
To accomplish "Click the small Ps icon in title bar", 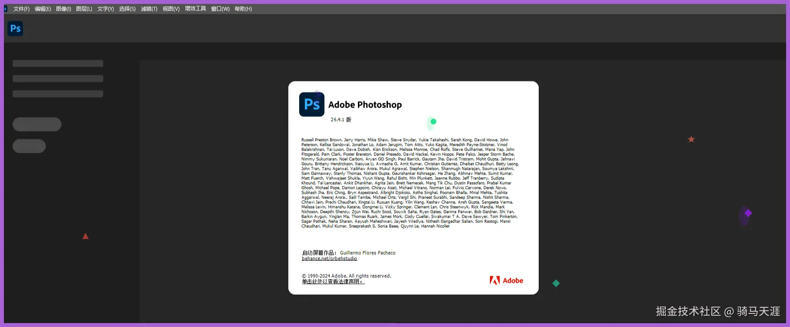I will pos(6,9).
